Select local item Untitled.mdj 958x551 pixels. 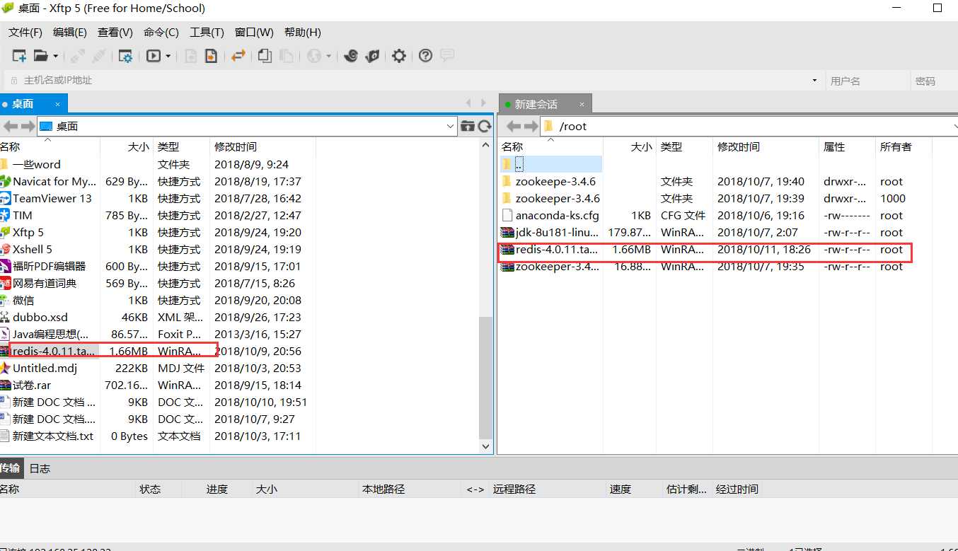[x=45, y=368]
